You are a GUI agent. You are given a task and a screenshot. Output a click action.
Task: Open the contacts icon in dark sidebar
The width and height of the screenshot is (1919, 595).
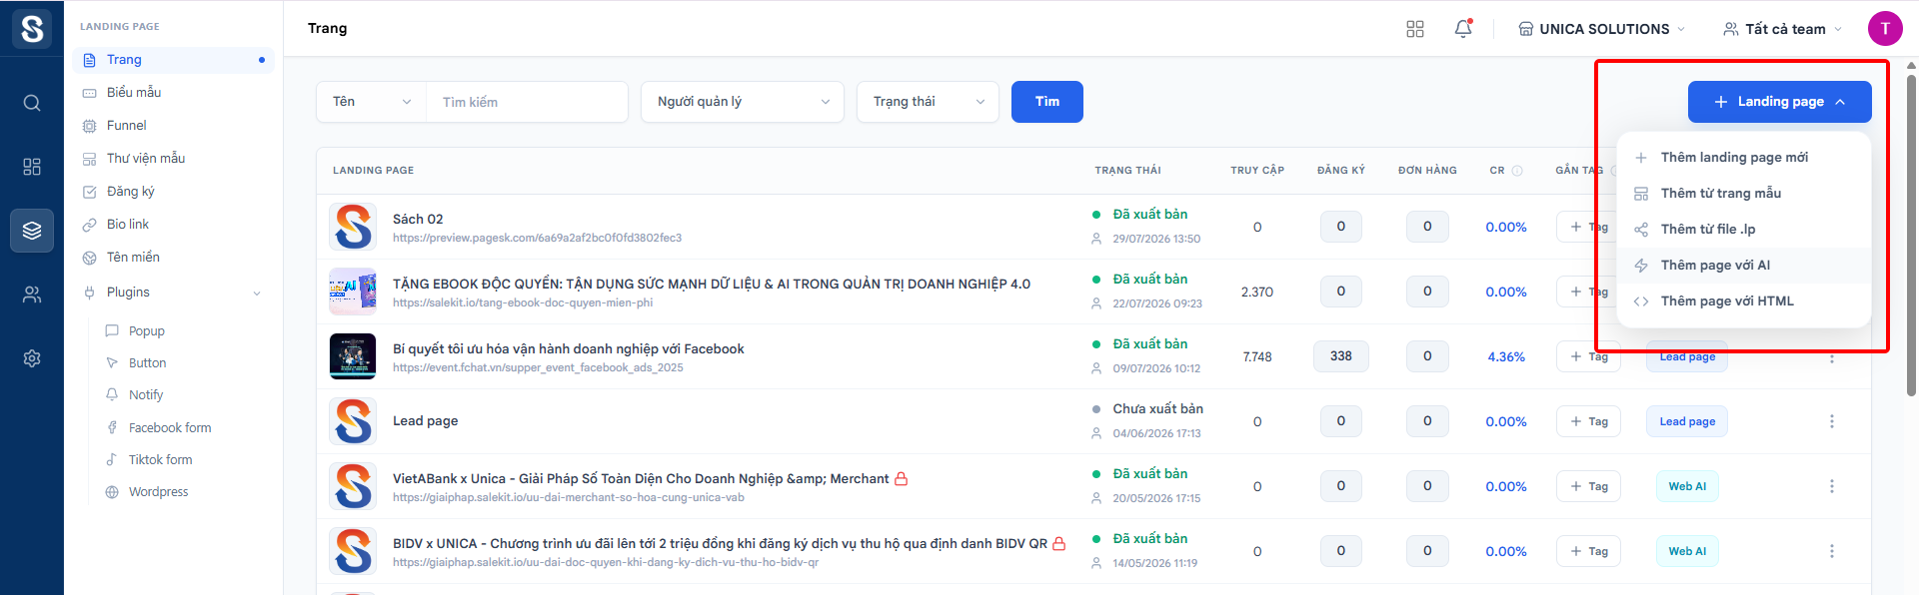point(32,295)
